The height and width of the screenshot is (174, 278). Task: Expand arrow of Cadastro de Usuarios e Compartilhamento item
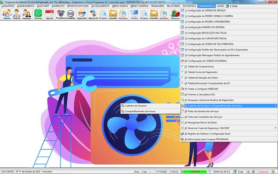point(275,105)
